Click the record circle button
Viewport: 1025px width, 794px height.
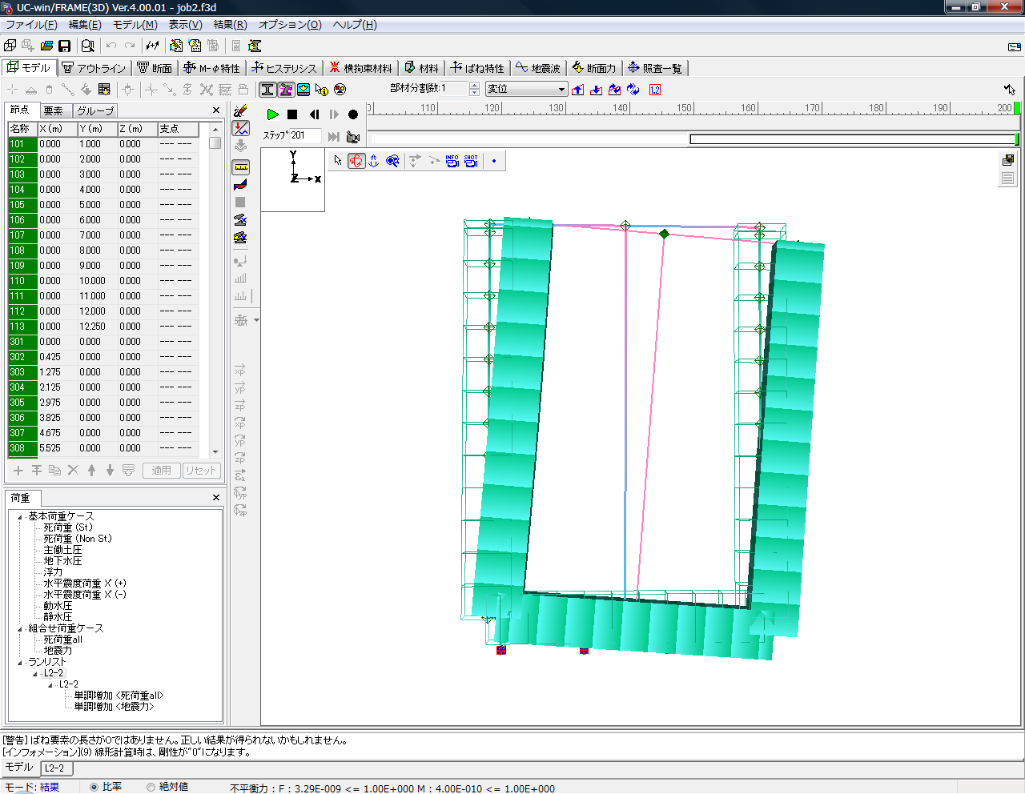pyautogui.click(x=353, y=114)
